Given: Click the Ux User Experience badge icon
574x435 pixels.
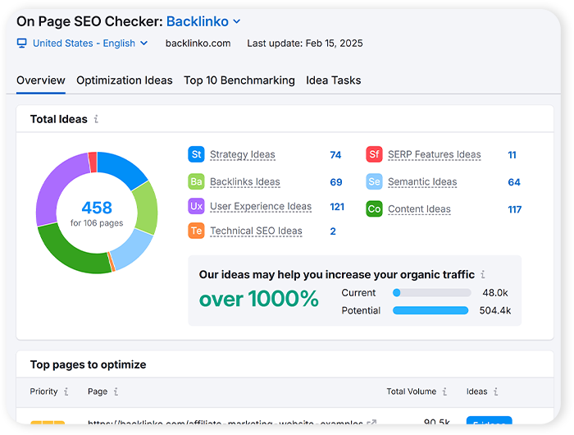Looking at the screenshot, I should (x=196, y=206).
